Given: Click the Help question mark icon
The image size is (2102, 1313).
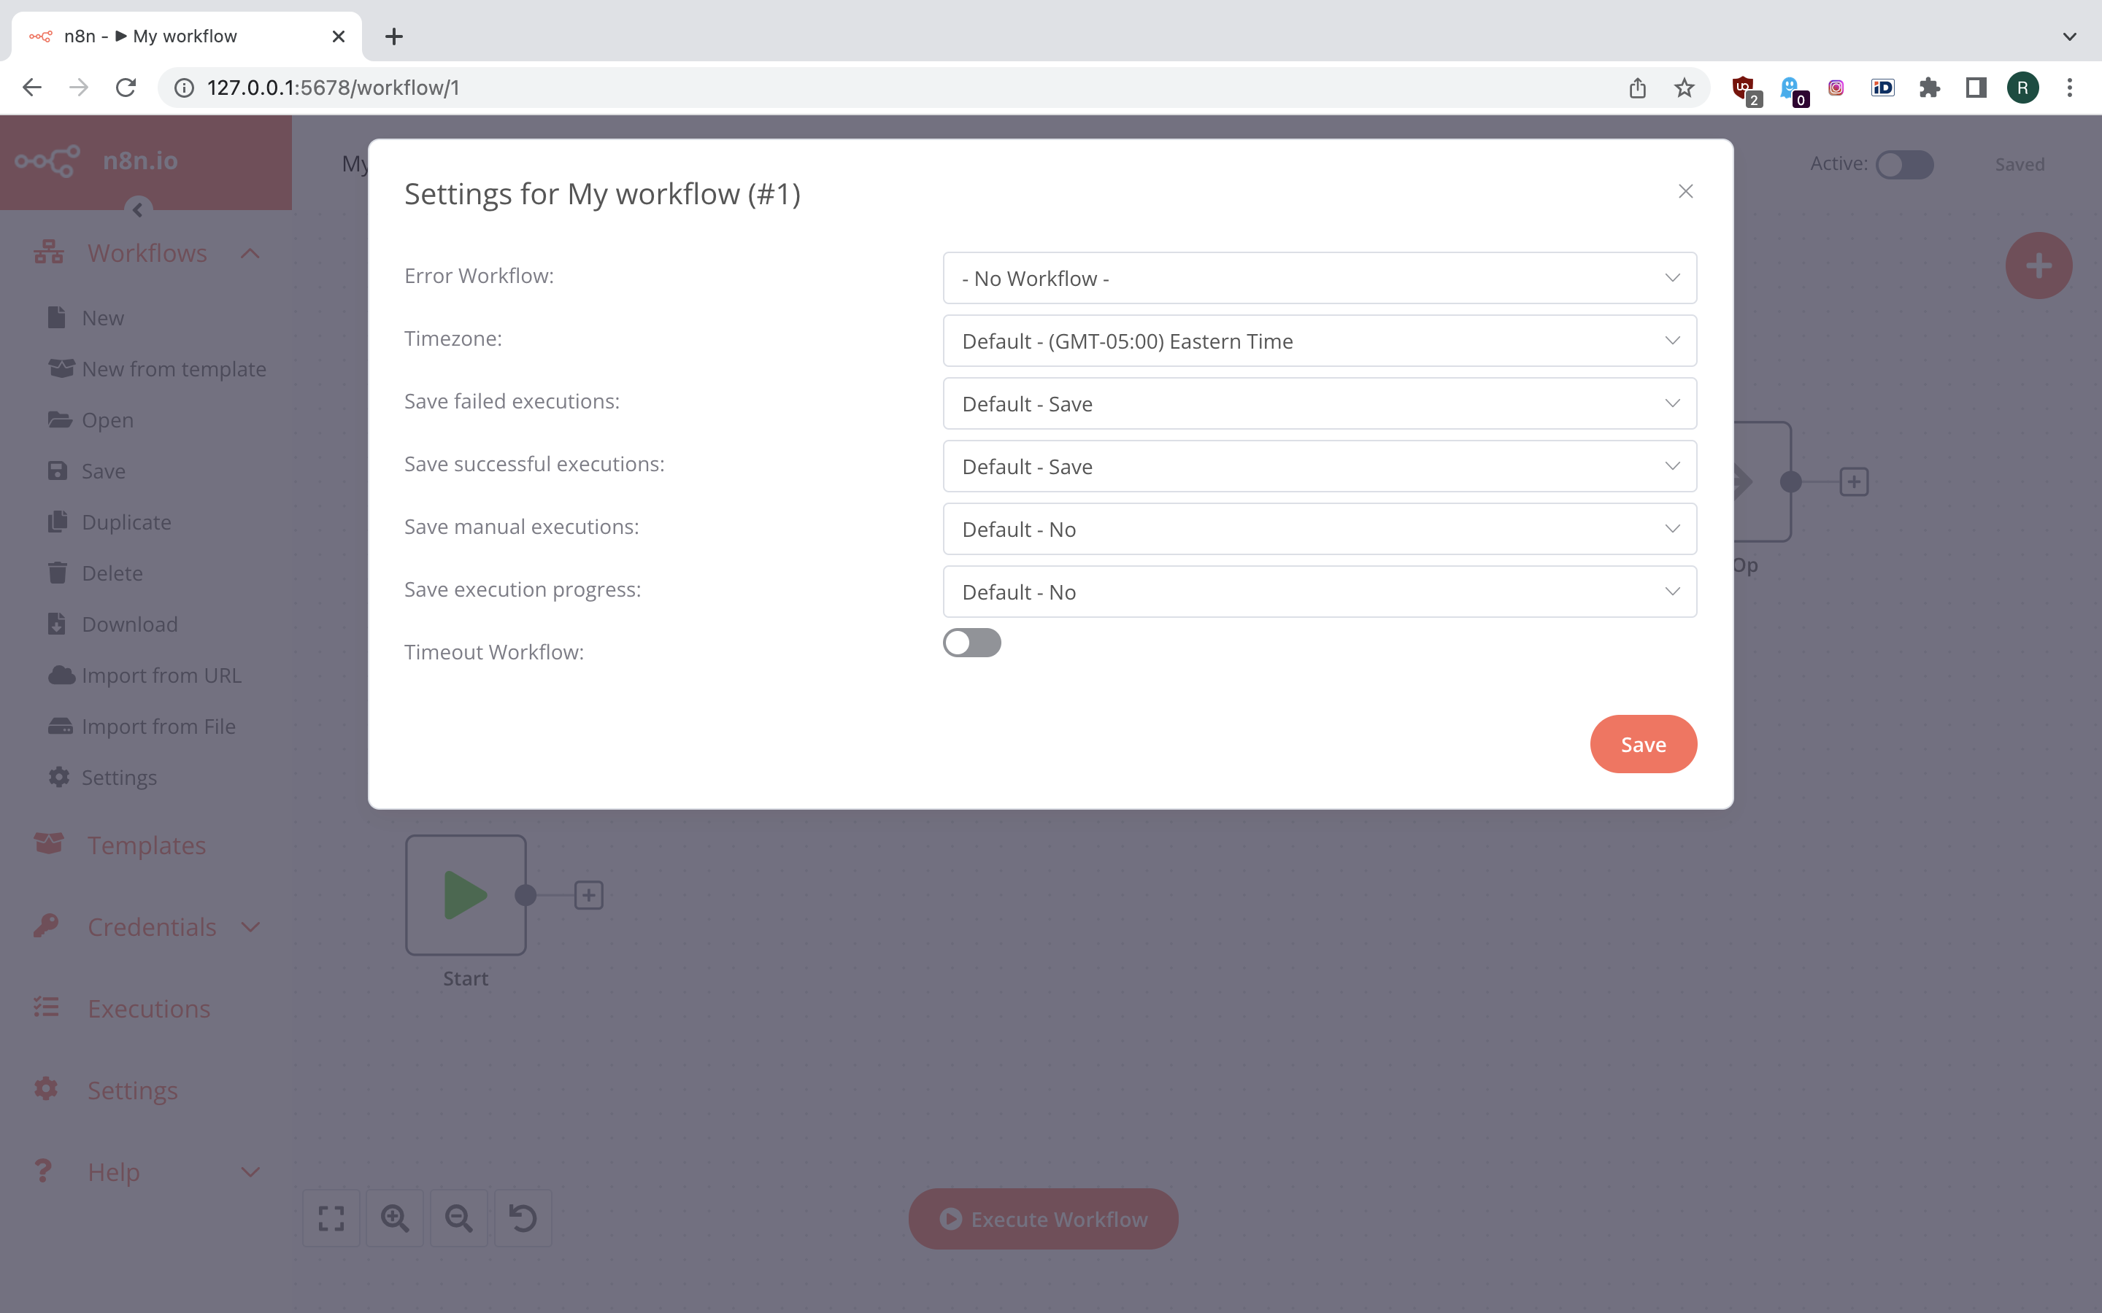Looking at the screenshot, I should pos(42,1171).
